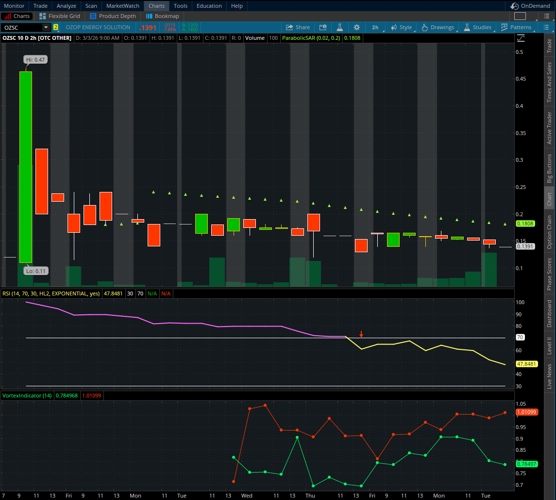Click the Hi: 0.47 price bubble
The height and width of the screenshot is (500, 556).
[35, 60]
